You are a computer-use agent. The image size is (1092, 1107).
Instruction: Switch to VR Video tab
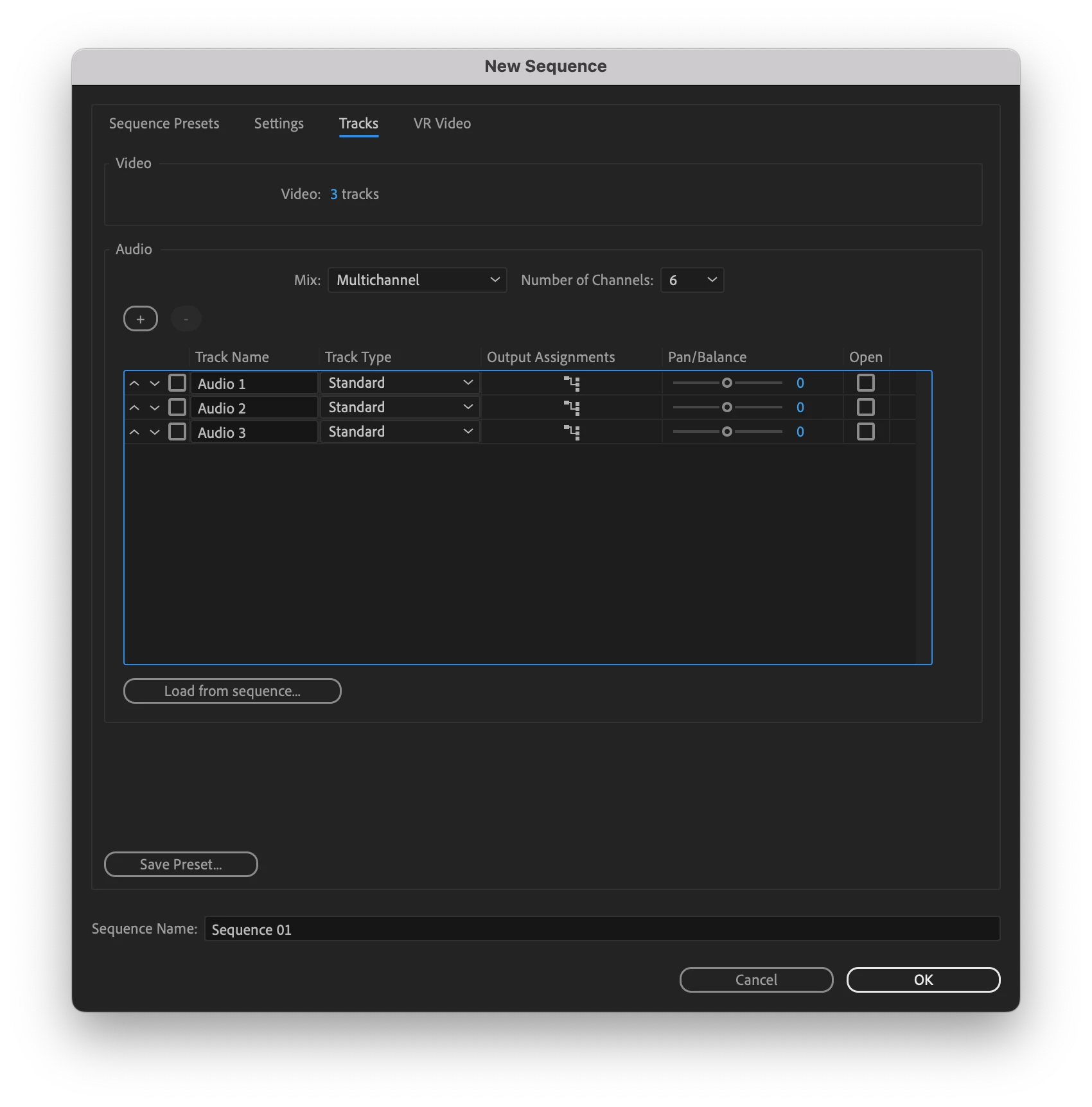[442, 123]
